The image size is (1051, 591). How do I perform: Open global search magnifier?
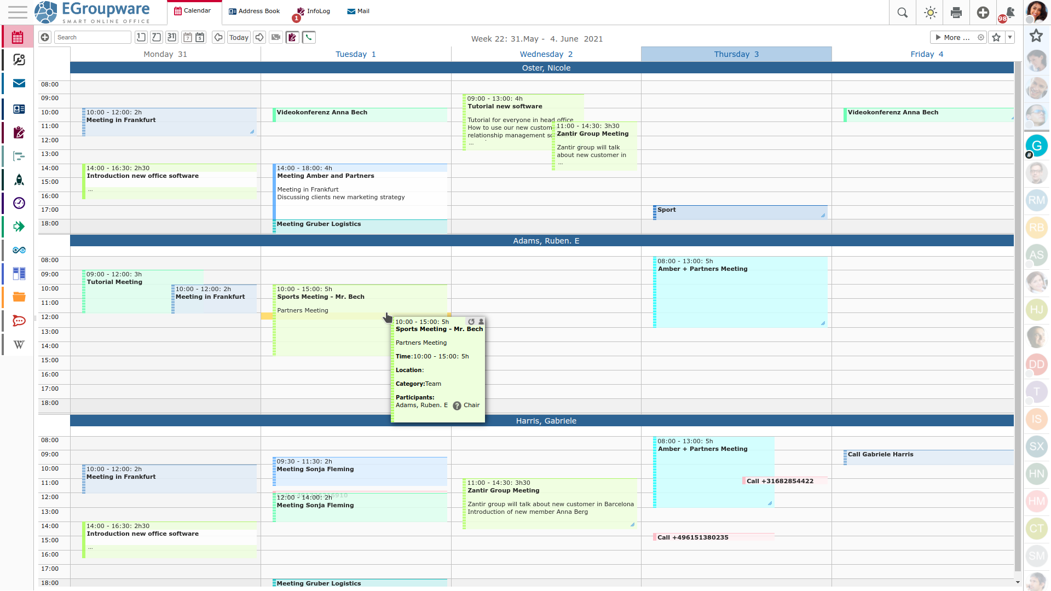coord(903,13)
